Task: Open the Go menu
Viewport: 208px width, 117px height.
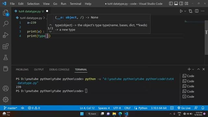Action: 55,4
